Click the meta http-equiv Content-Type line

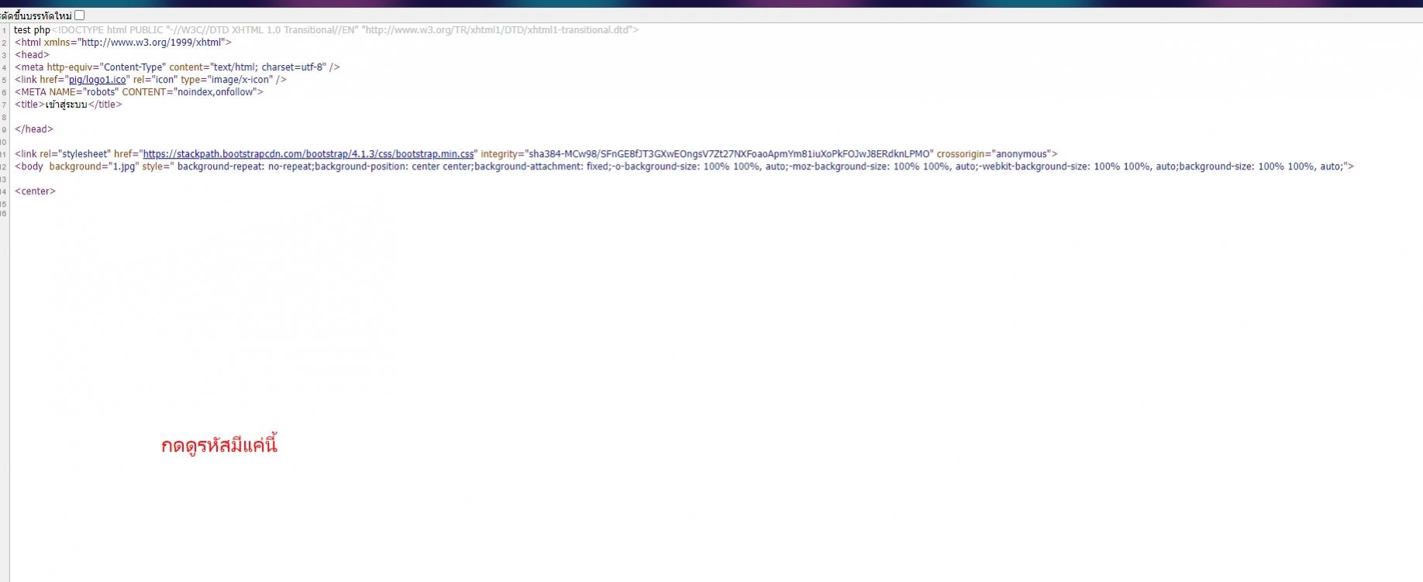click(177, 67)
